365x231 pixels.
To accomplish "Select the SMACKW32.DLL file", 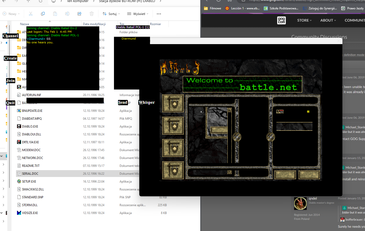I will (33, 189).
